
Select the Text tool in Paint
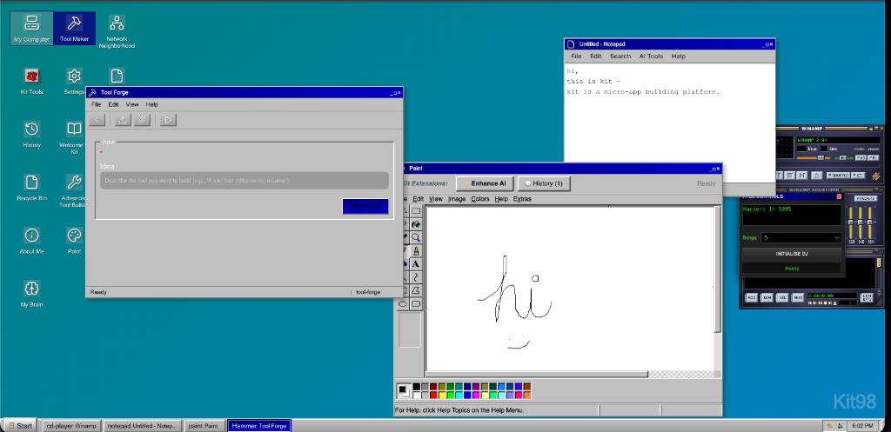[416, 264]
